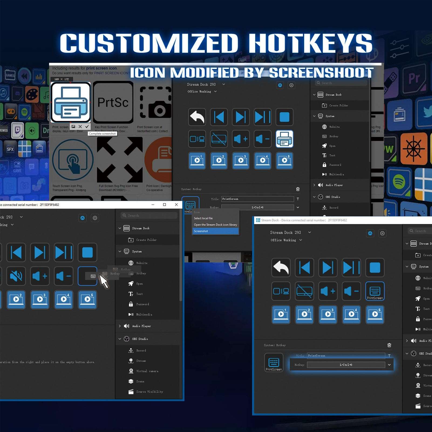Click the trash icon in the Hotkey panel

coord(298,189)
